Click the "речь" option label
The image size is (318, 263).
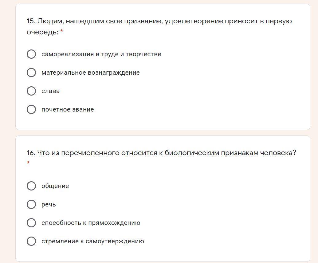[x=49, y=204]
